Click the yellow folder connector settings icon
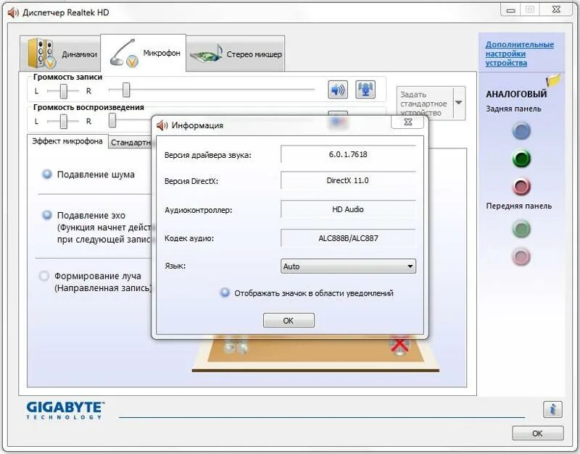Image resolution: width=580 pixels, height=454 pixels. [553, 80]
